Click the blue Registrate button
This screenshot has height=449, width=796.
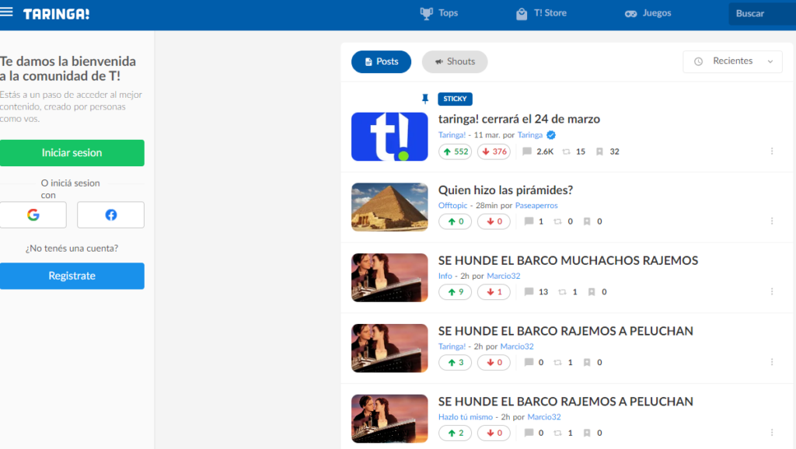click(72, 276)
